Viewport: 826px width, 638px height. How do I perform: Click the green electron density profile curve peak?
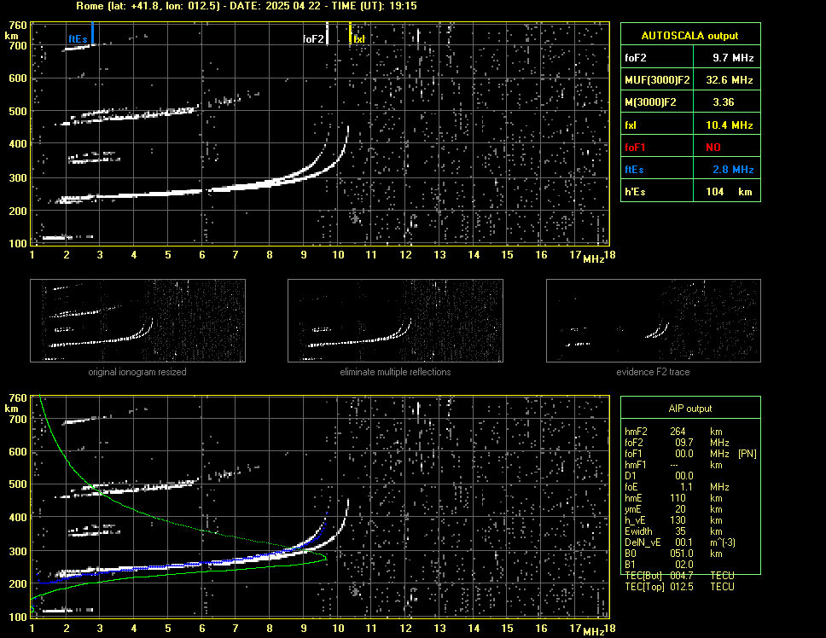click(x=325, y=558)
